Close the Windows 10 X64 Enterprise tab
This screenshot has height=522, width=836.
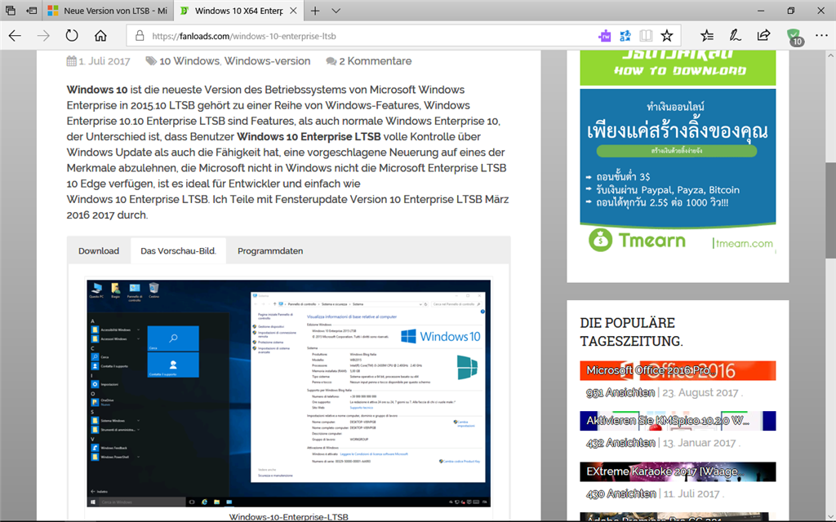(293, 11)
